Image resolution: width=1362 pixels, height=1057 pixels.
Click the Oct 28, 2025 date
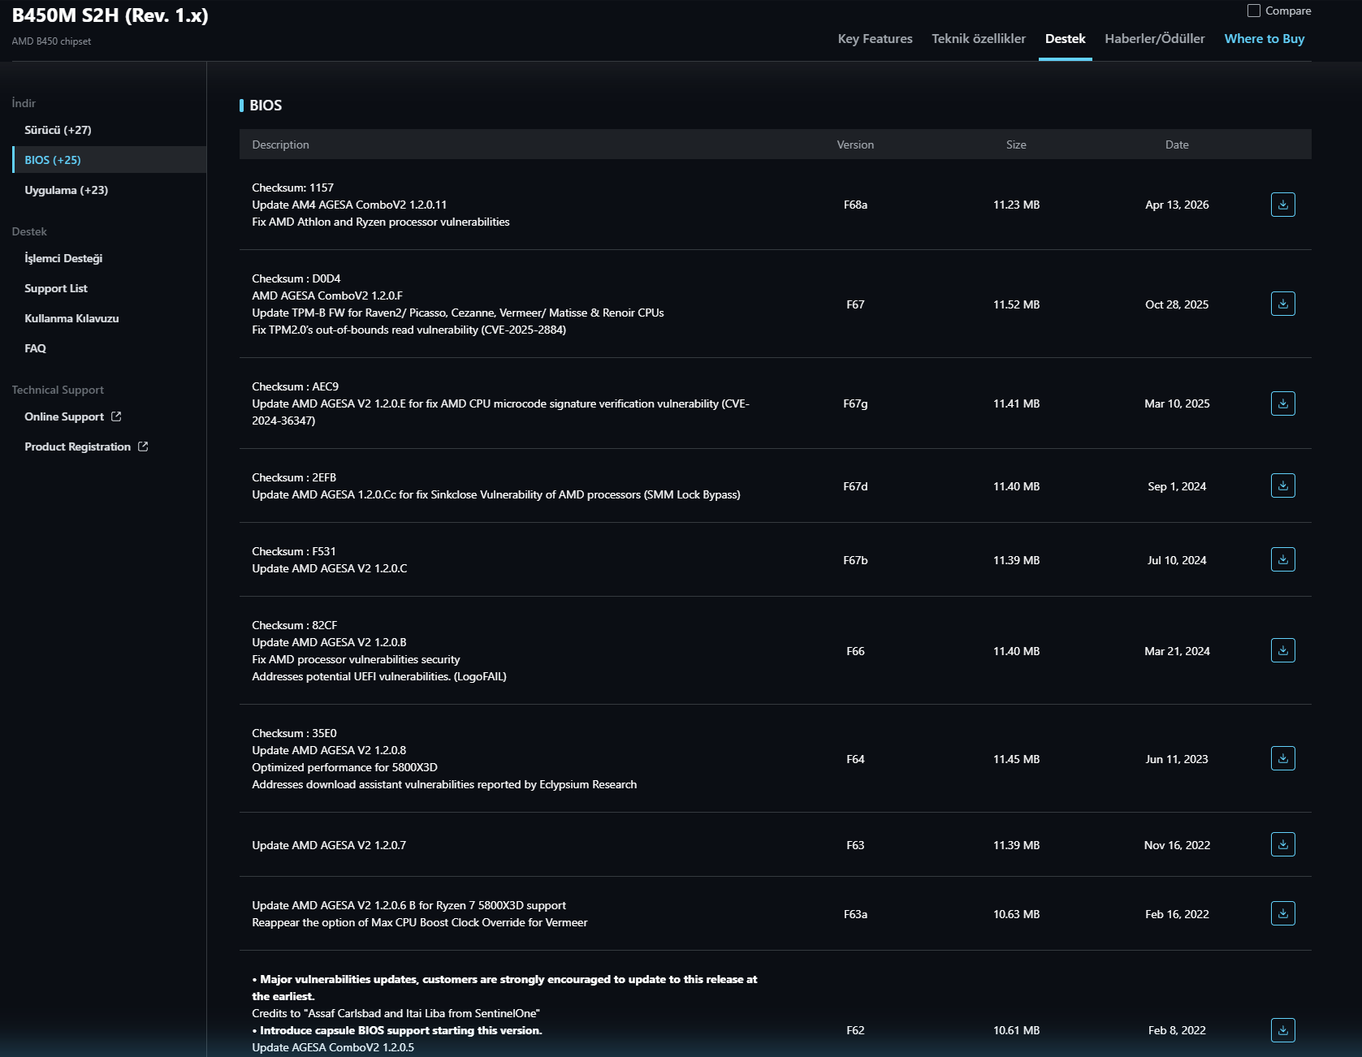pyautogui.click(x=1177, y=304)
